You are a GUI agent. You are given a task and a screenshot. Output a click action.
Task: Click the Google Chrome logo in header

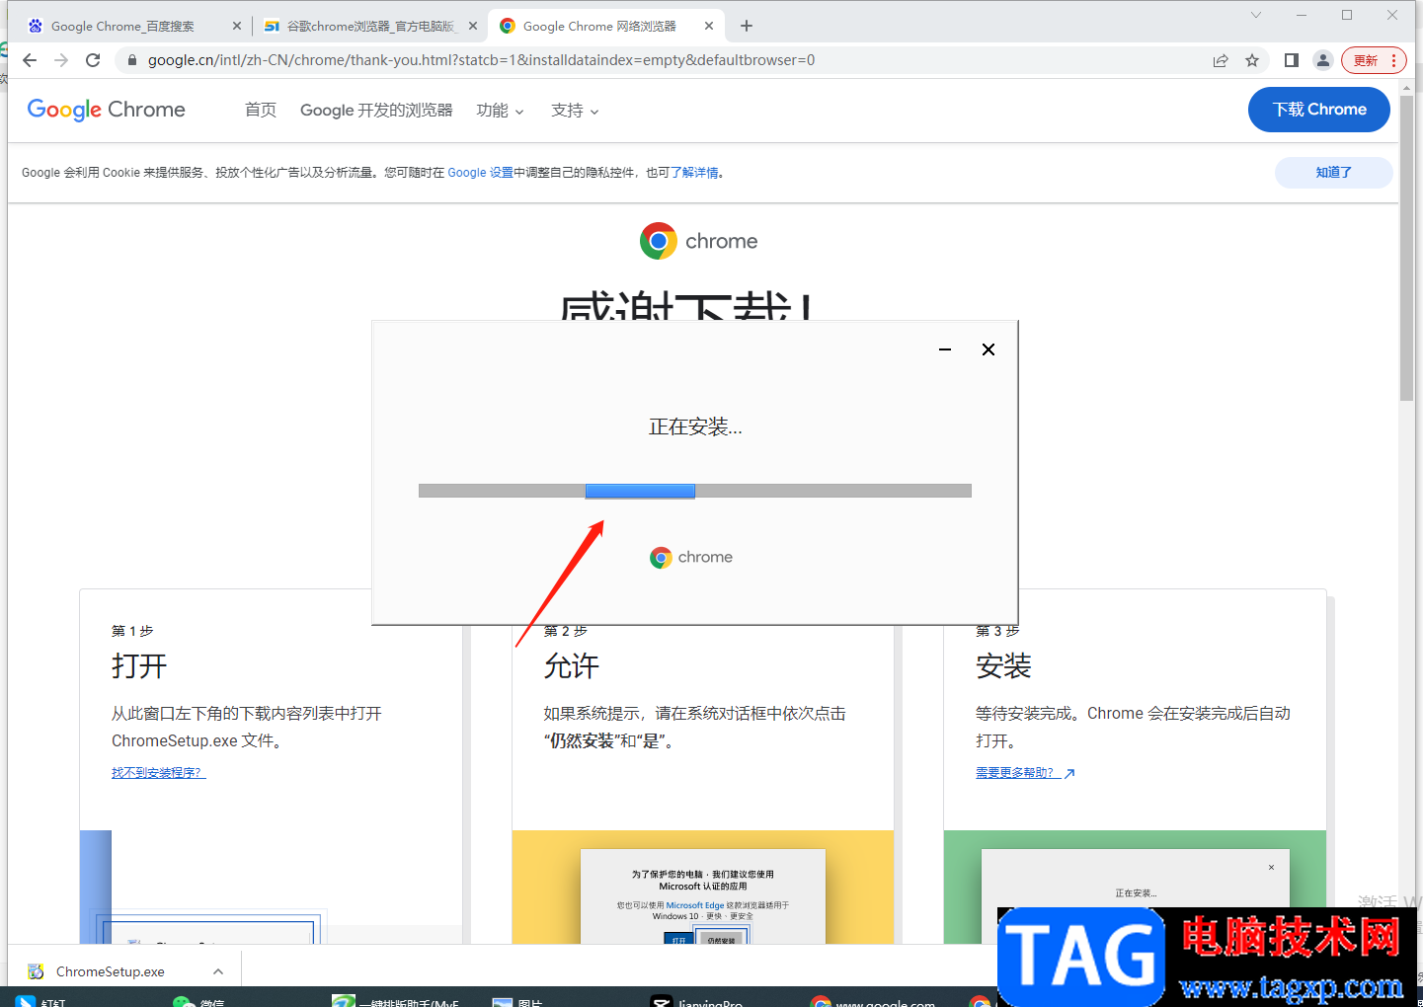107,110
